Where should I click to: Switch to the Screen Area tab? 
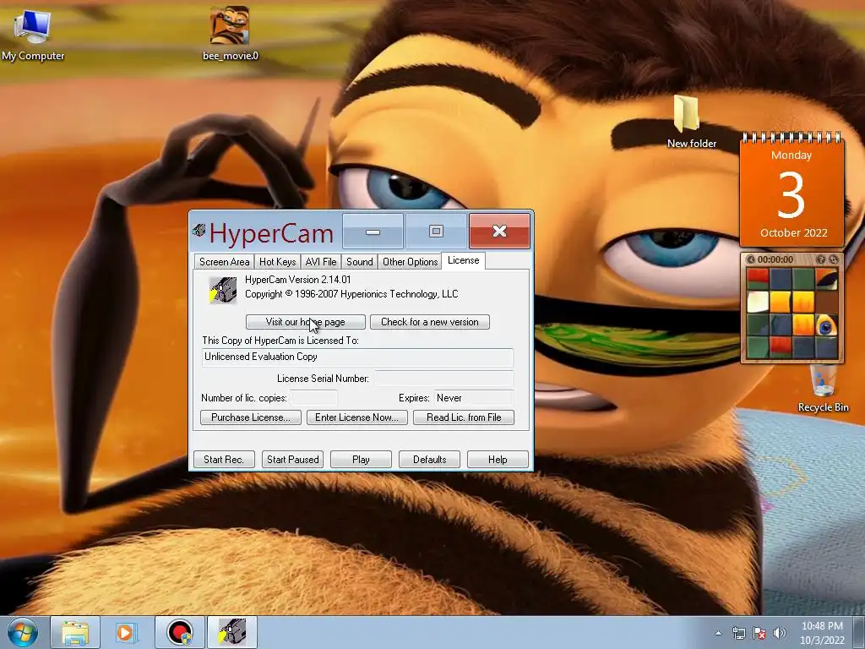(224, 262)
